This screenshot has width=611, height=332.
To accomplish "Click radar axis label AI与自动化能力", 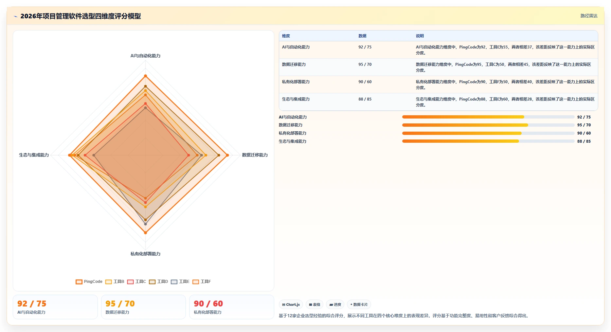I will (x=145, y=56).
